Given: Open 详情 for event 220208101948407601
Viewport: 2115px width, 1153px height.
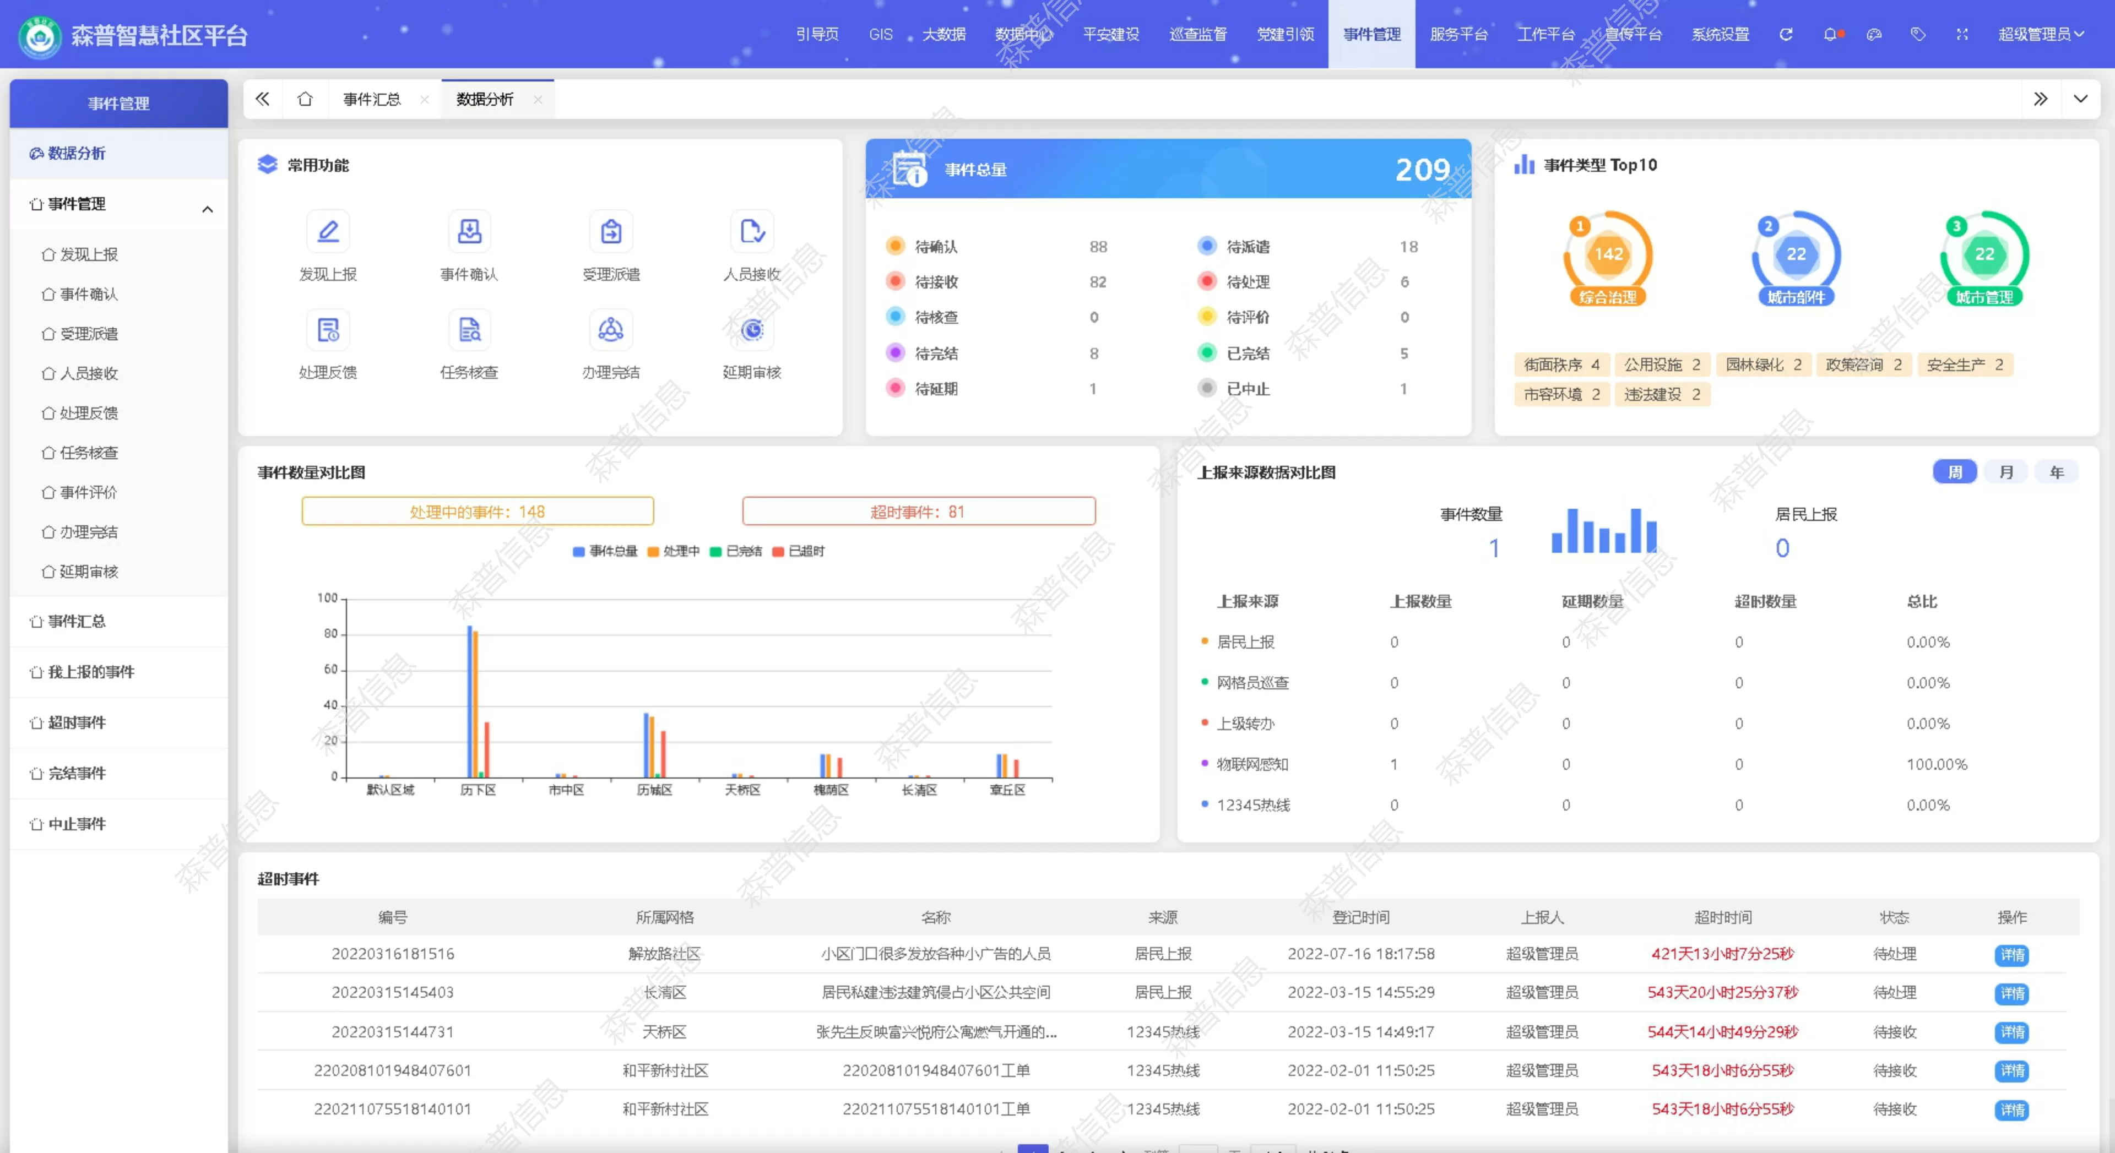Looking at the screenshot, I should coord(2011,1071).
